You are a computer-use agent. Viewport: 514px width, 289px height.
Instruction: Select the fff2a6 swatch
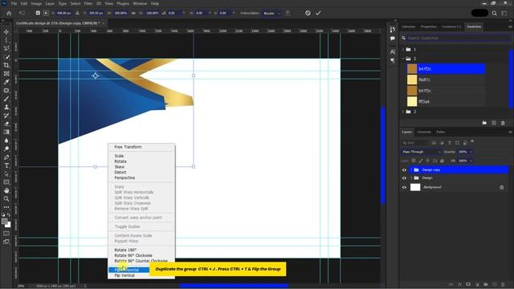click(446, 102)
